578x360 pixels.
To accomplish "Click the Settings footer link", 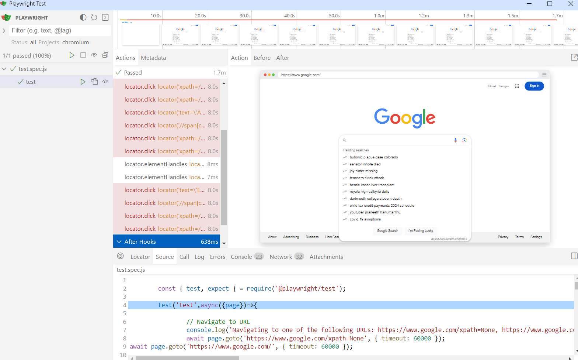I will pyautogui.click(x=536, y=237).
